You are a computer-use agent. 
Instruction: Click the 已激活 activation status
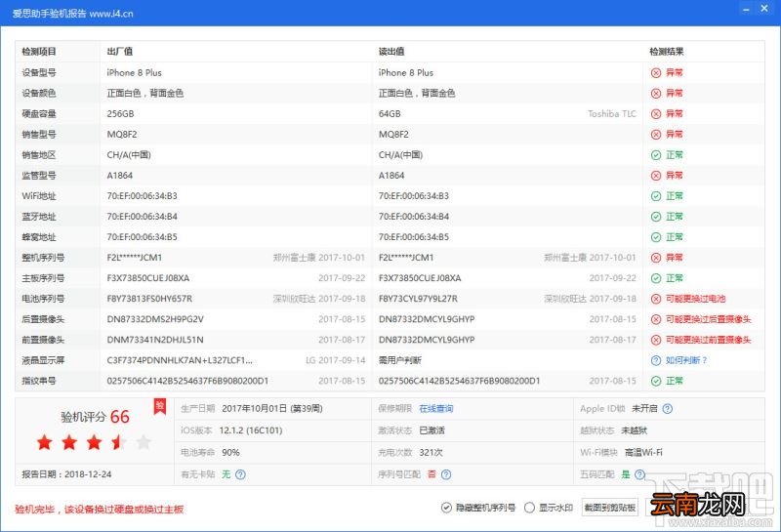pos(432,430)
